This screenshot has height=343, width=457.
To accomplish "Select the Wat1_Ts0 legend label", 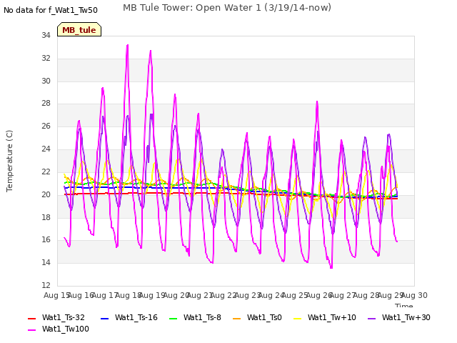I will (x=264, y=317).
